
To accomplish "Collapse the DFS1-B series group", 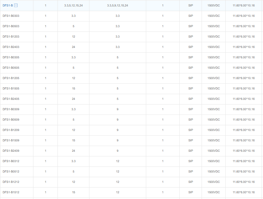I will tap(16, 5).
